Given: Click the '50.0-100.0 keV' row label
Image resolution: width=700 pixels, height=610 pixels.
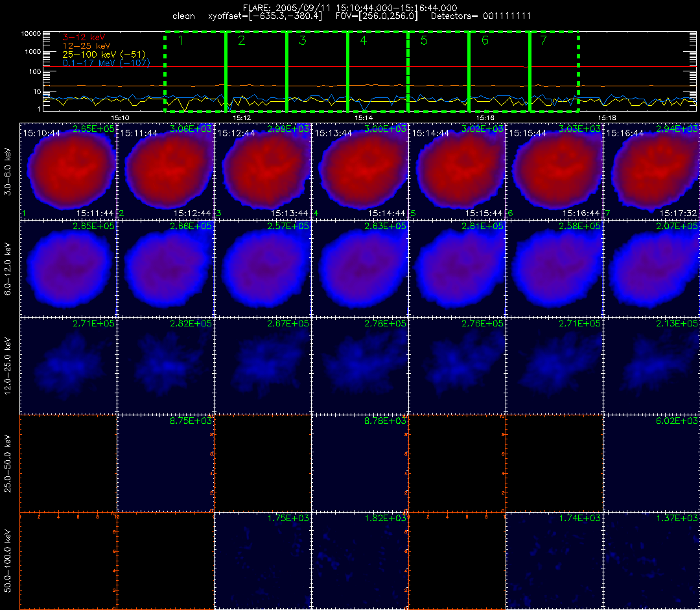Looking at the screenshot, I should (x=8, y=561).
